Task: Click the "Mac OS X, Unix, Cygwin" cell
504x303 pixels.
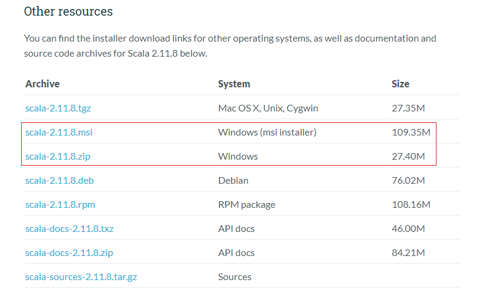Action: tap(268, 108)
